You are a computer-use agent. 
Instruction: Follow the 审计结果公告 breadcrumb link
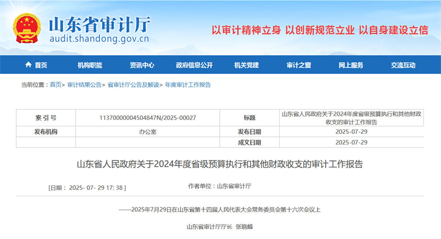84,85
